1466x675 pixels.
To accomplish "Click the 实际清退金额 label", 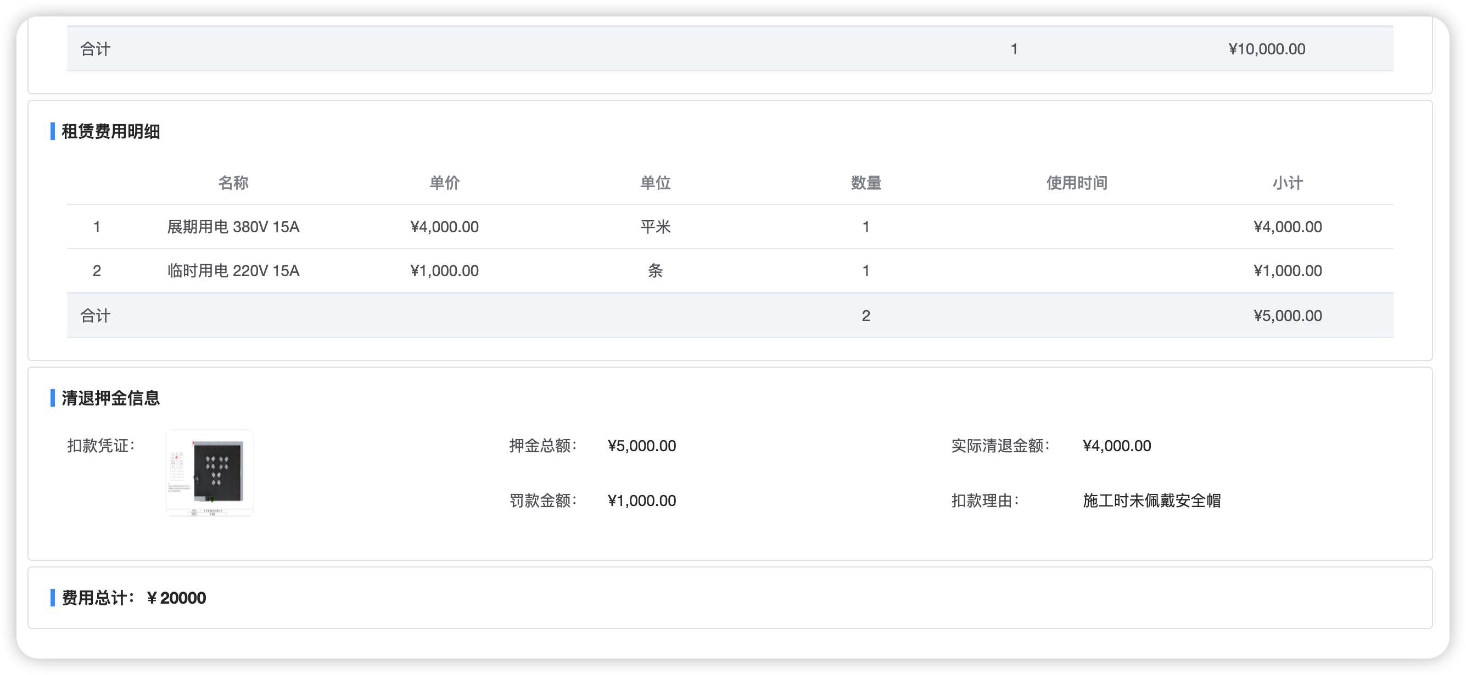I will (1000, 446).
